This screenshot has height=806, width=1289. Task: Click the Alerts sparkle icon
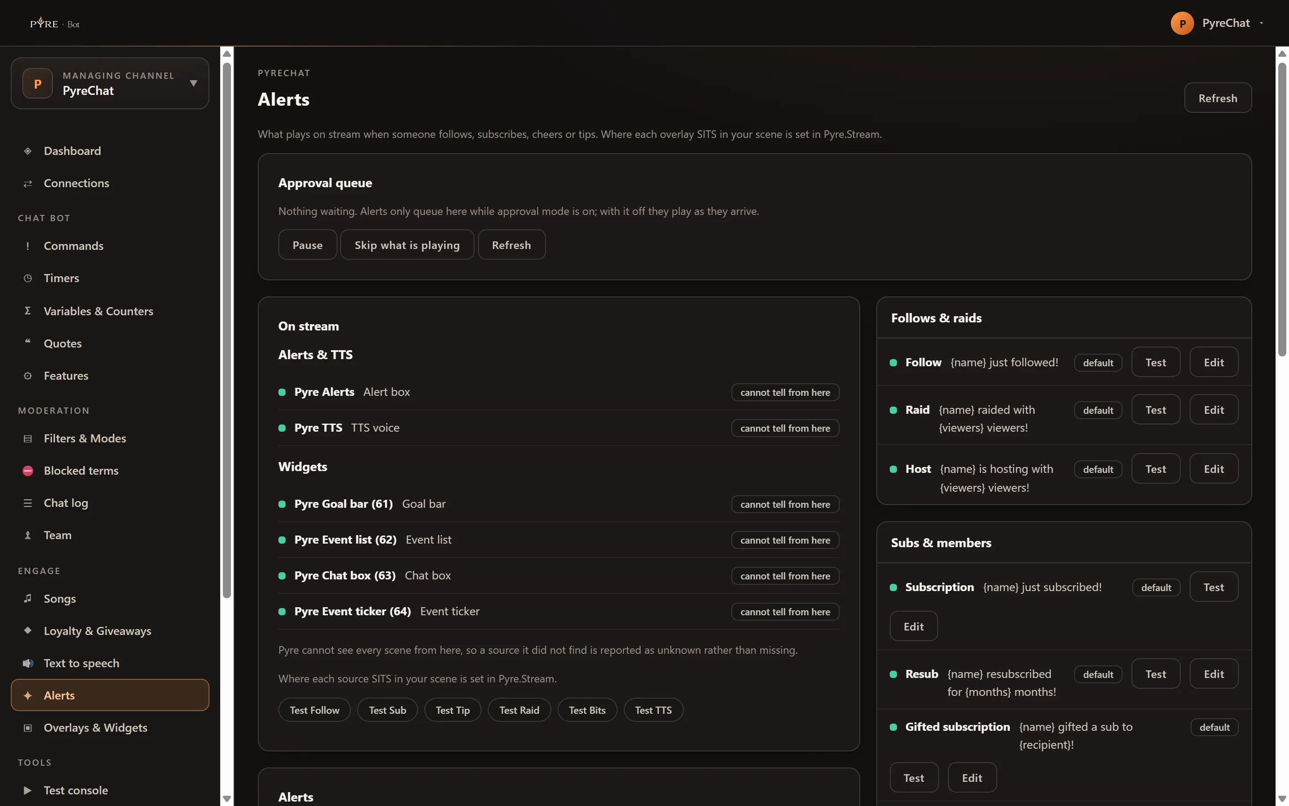(28, 696)
